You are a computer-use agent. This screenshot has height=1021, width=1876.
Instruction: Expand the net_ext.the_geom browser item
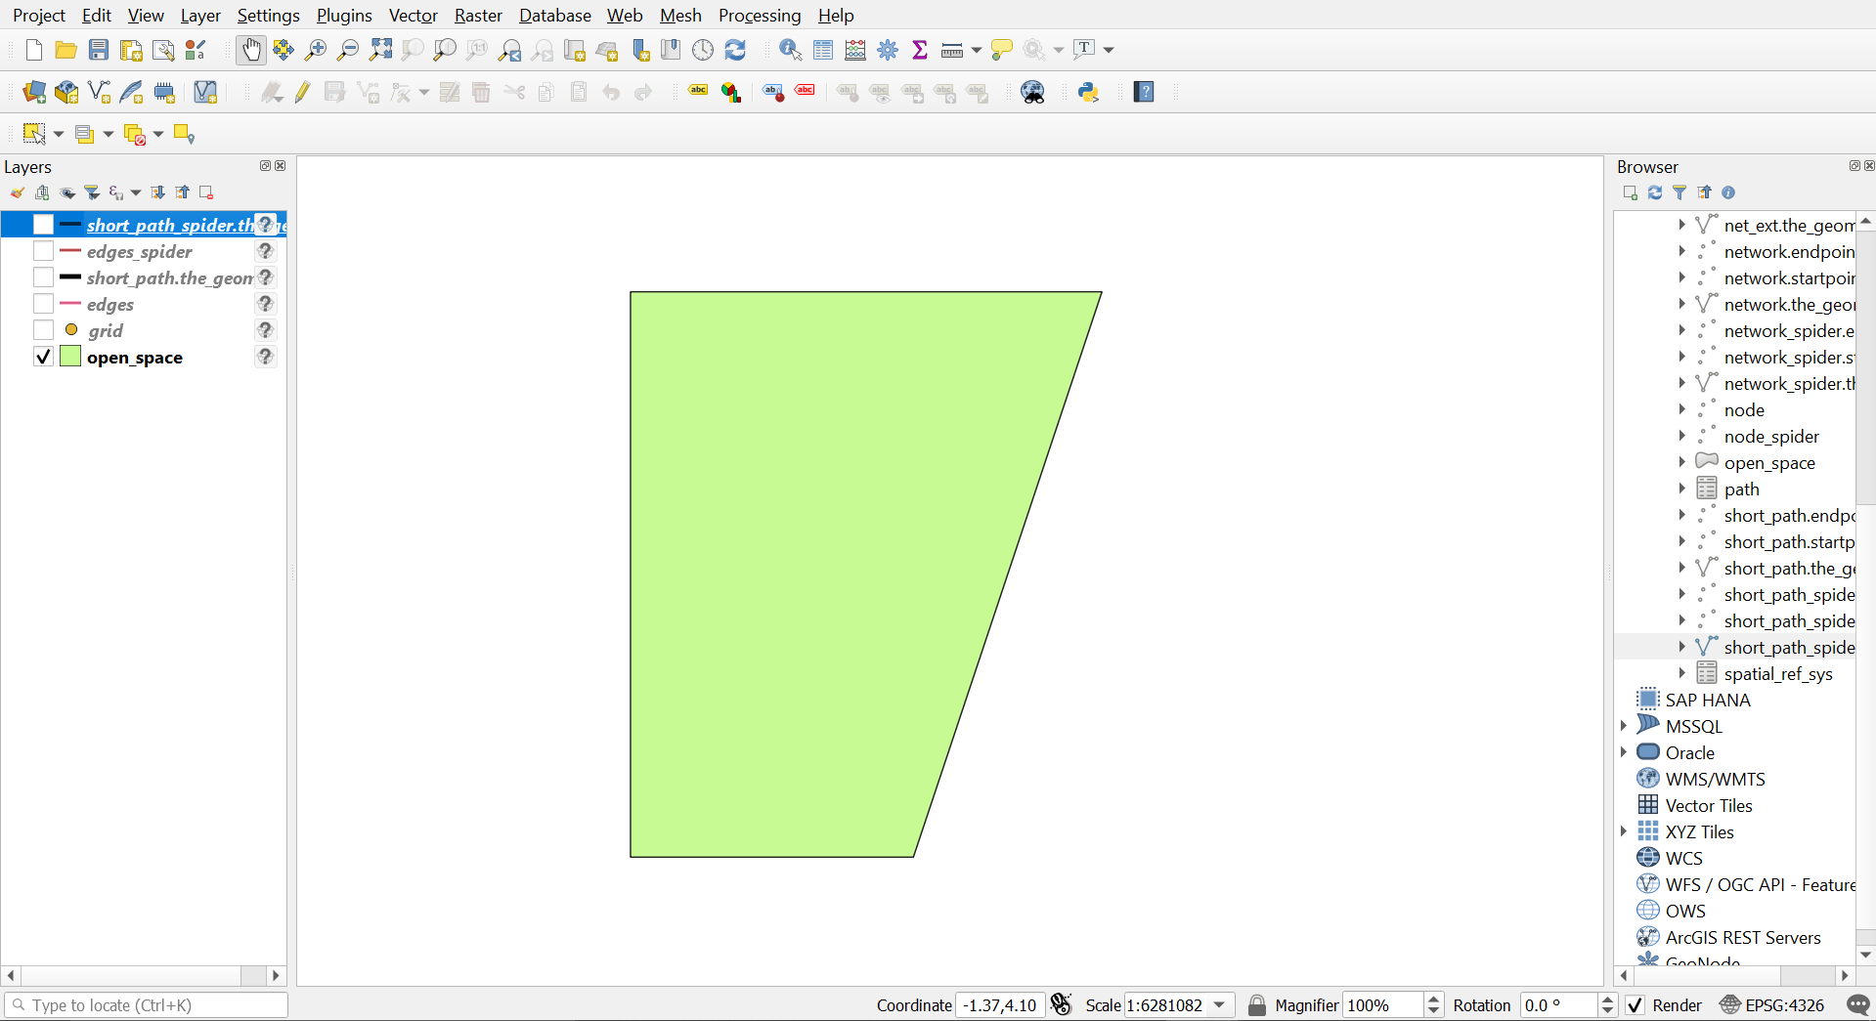[x=1681, y=225]
